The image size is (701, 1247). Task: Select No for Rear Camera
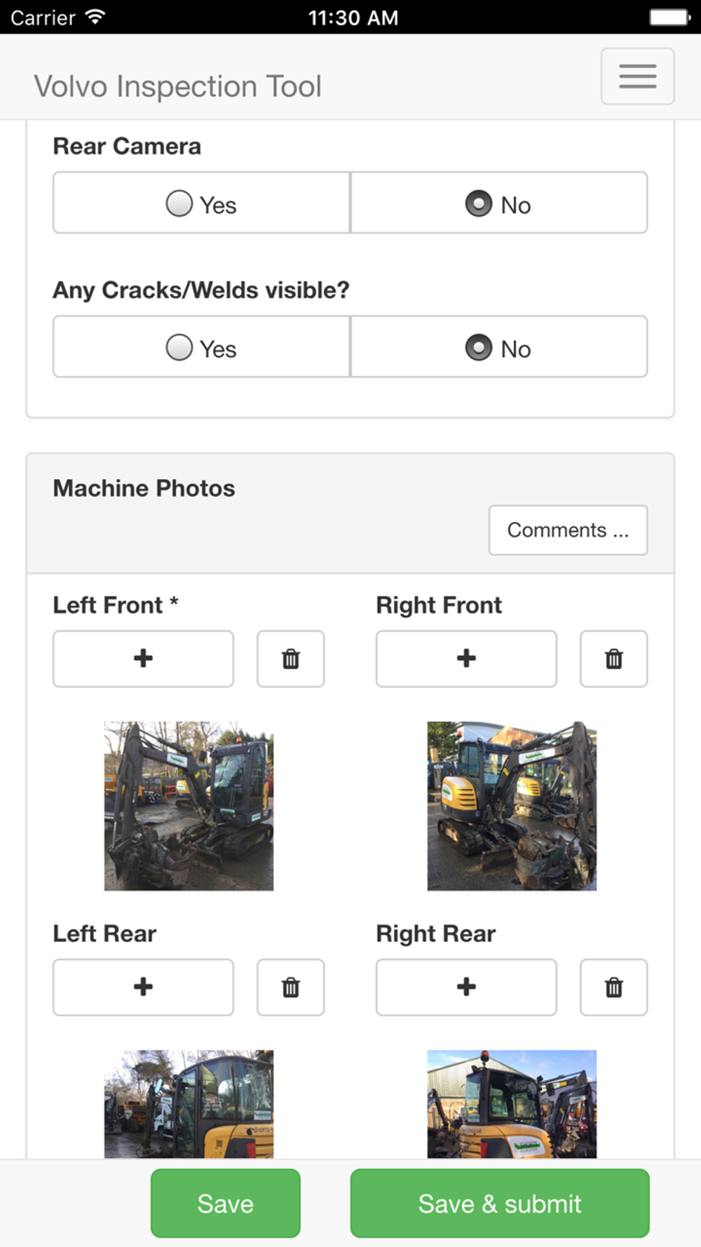point(499,203)
